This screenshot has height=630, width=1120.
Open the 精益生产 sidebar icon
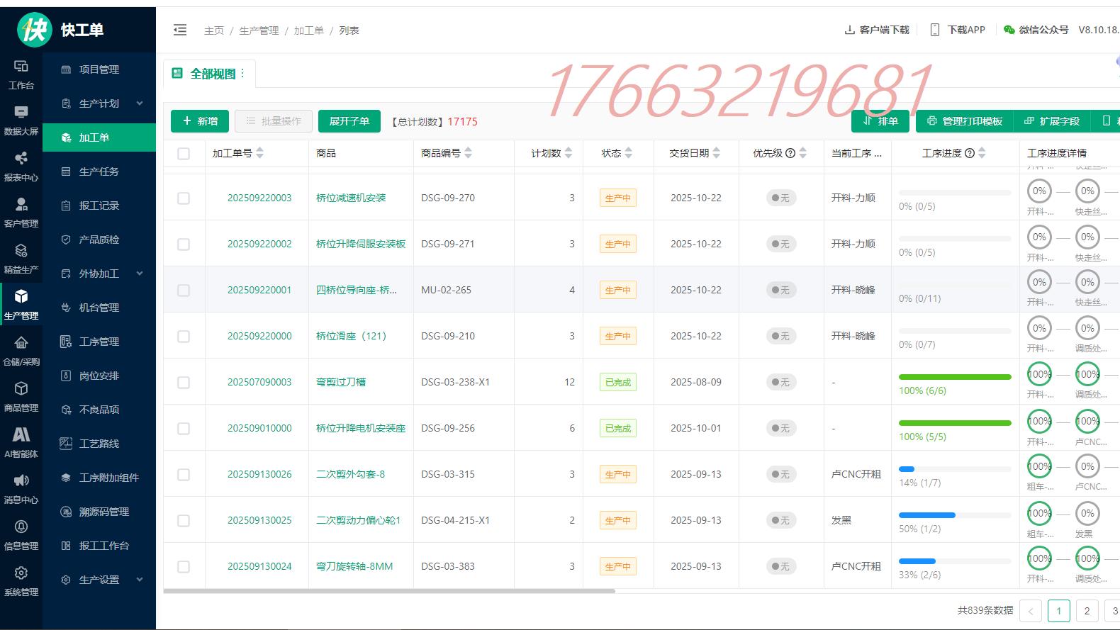pos(21,250)
